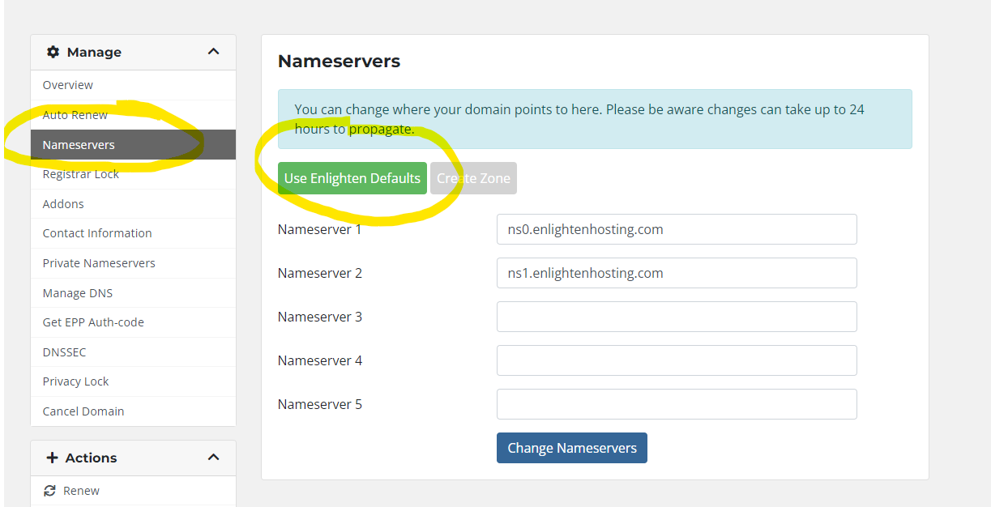Click the plus icon beside Actions
Image resolution: width=991 pixels, height=507 pixels.
(x=53, y=458)
